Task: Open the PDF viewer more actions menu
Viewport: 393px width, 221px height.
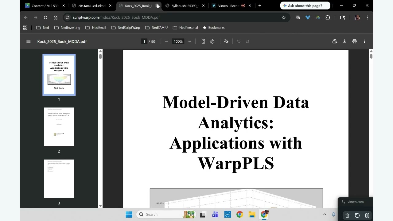Action: point(364,41)
